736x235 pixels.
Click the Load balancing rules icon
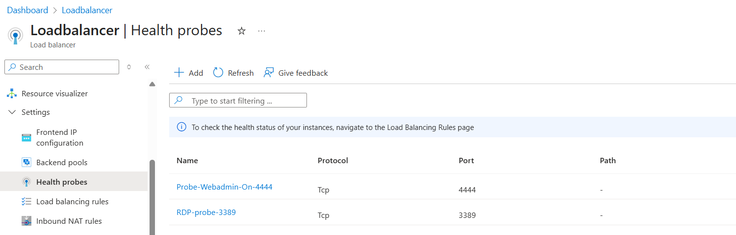pos(26,201)
